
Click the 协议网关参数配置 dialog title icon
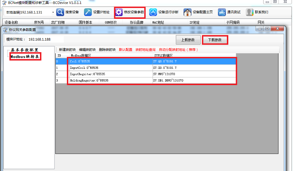pyautogui.click(x=5, y=30)
